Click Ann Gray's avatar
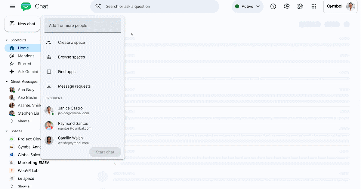 click(12, 90)
